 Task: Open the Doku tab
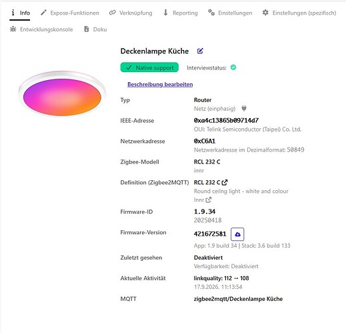(95, 29)
